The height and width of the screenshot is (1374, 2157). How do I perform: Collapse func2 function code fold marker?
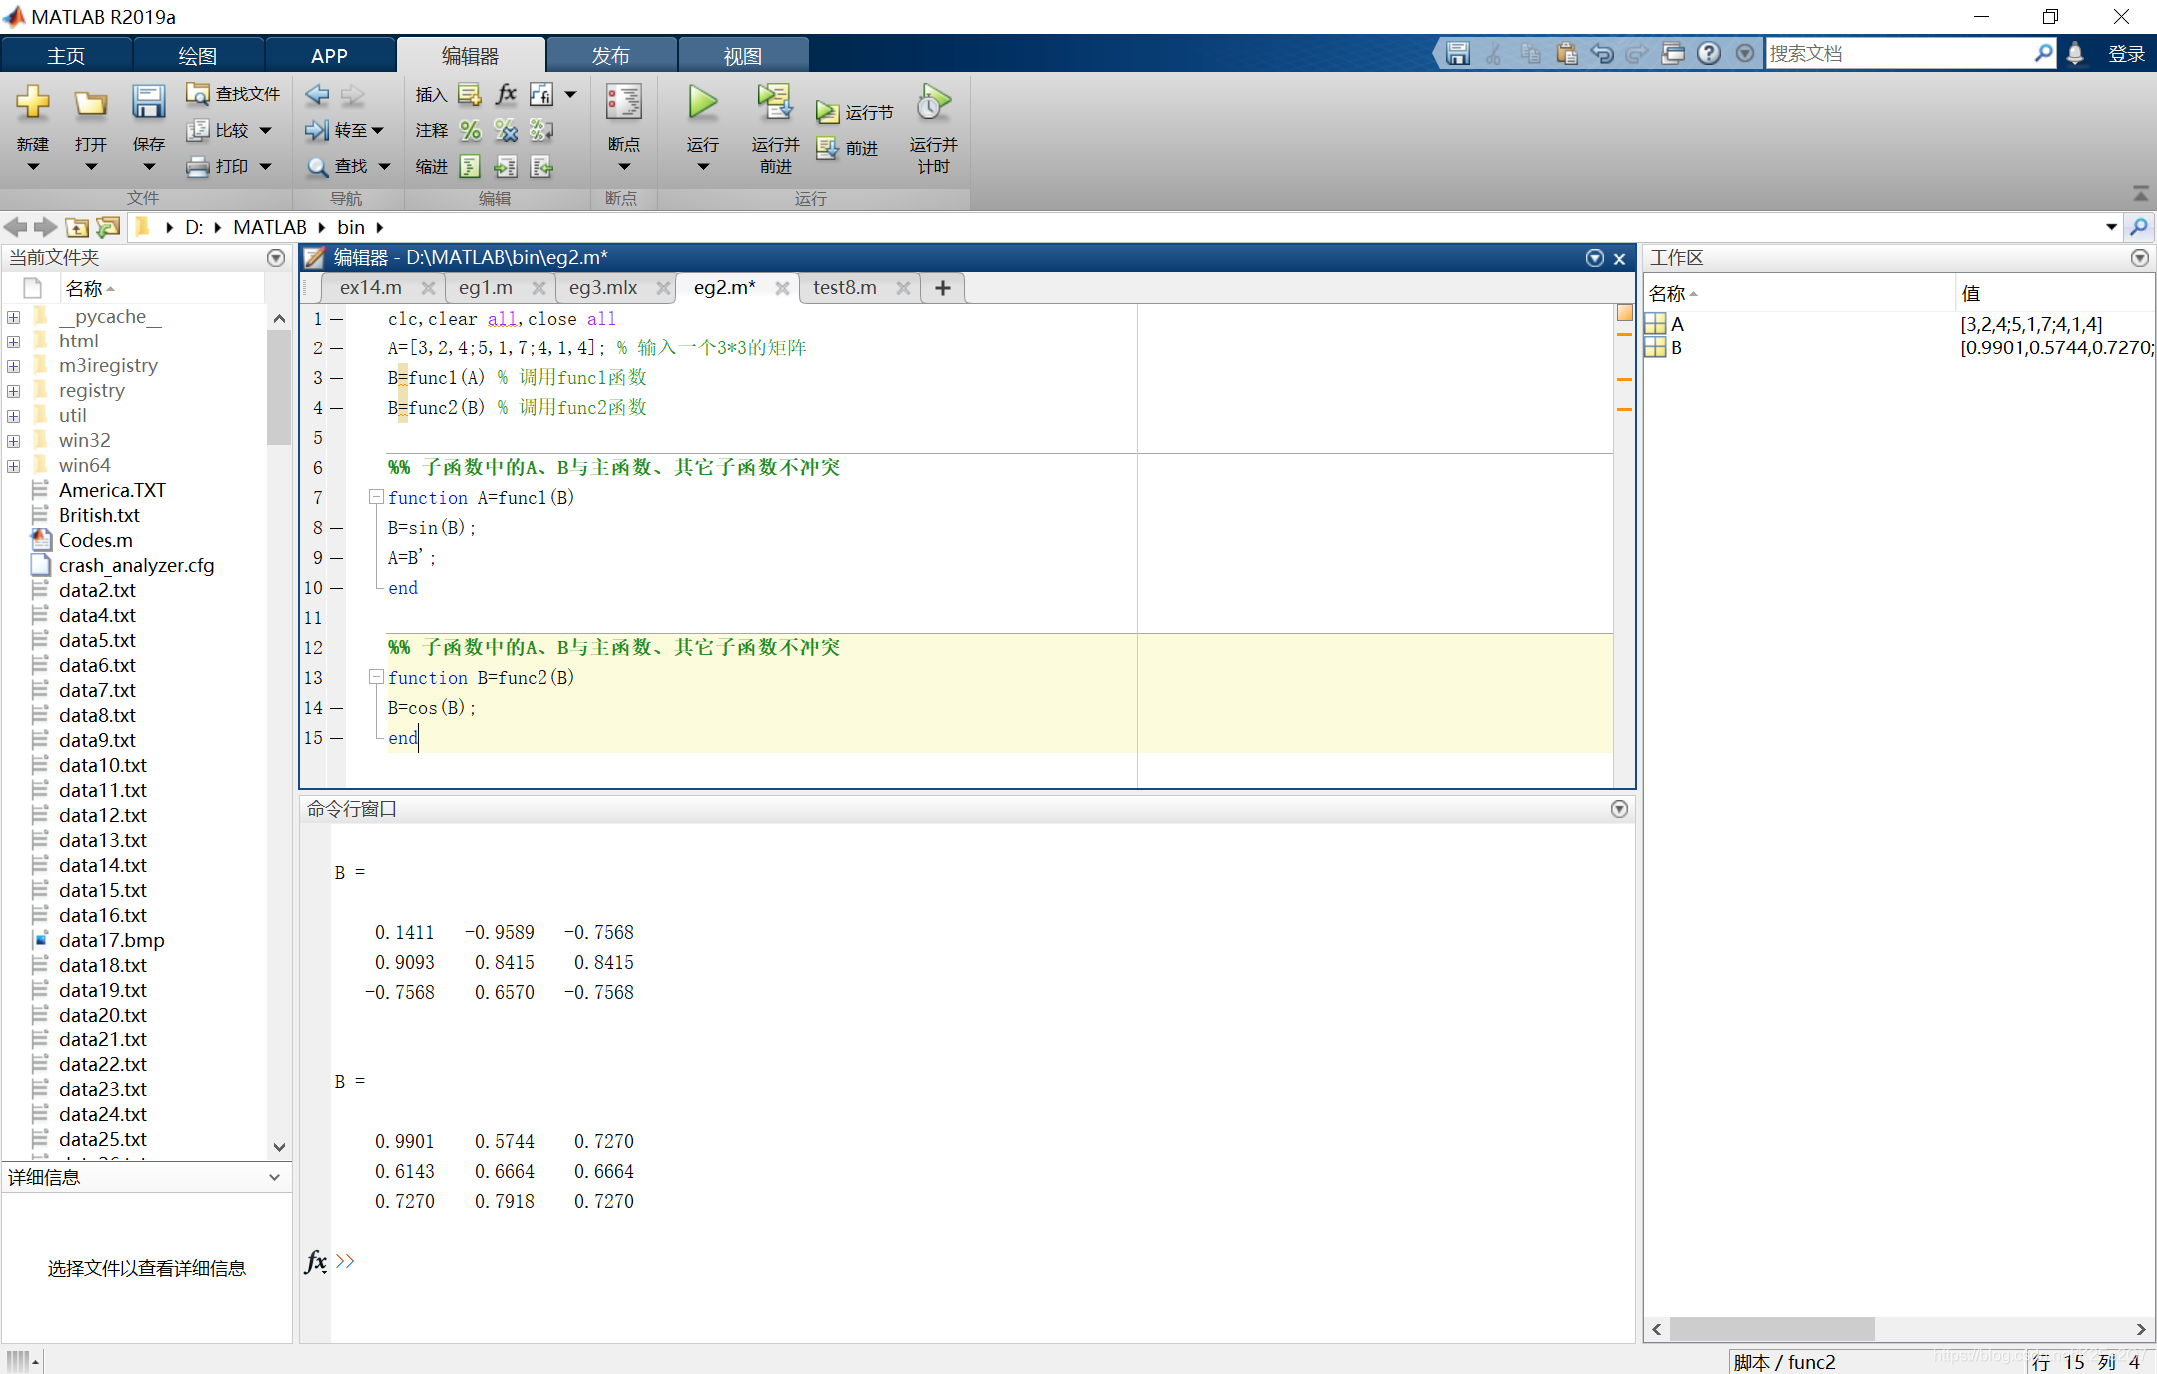pyautogui.click(x=376, y=677)
